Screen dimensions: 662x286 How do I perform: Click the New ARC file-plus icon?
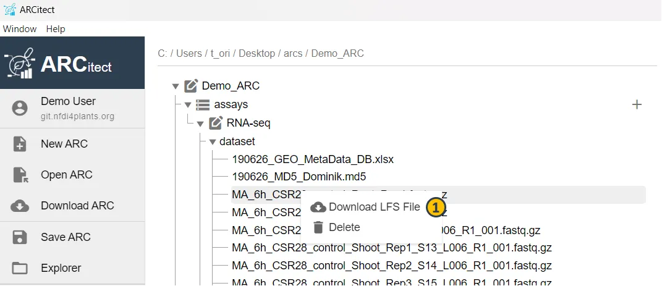click(20, 144)
